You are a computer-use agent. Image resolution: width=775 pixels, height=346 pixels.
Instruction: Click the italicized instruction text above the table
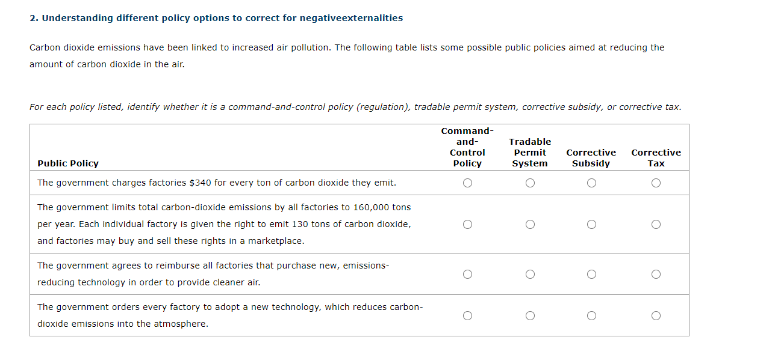tap(355, 107)
